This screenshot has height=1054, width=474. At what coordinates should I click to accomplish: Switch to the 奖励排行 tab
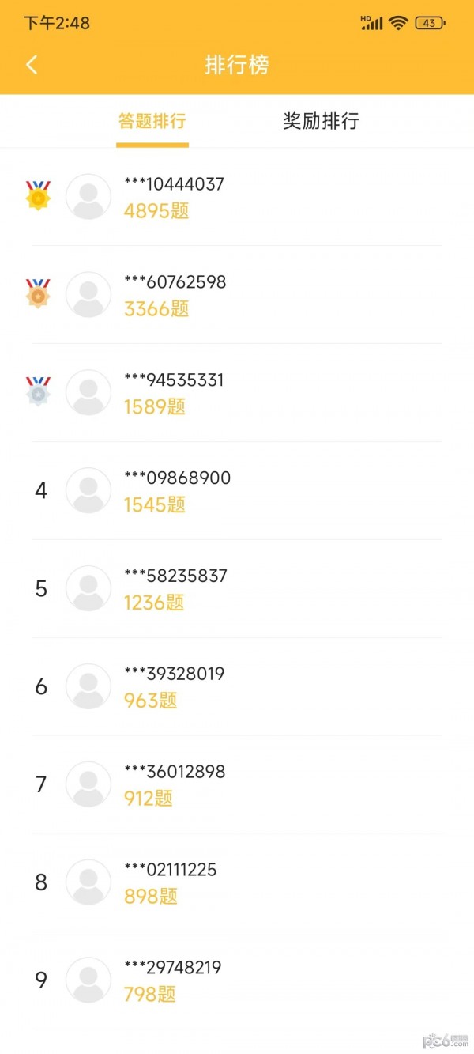click(321, 121)
